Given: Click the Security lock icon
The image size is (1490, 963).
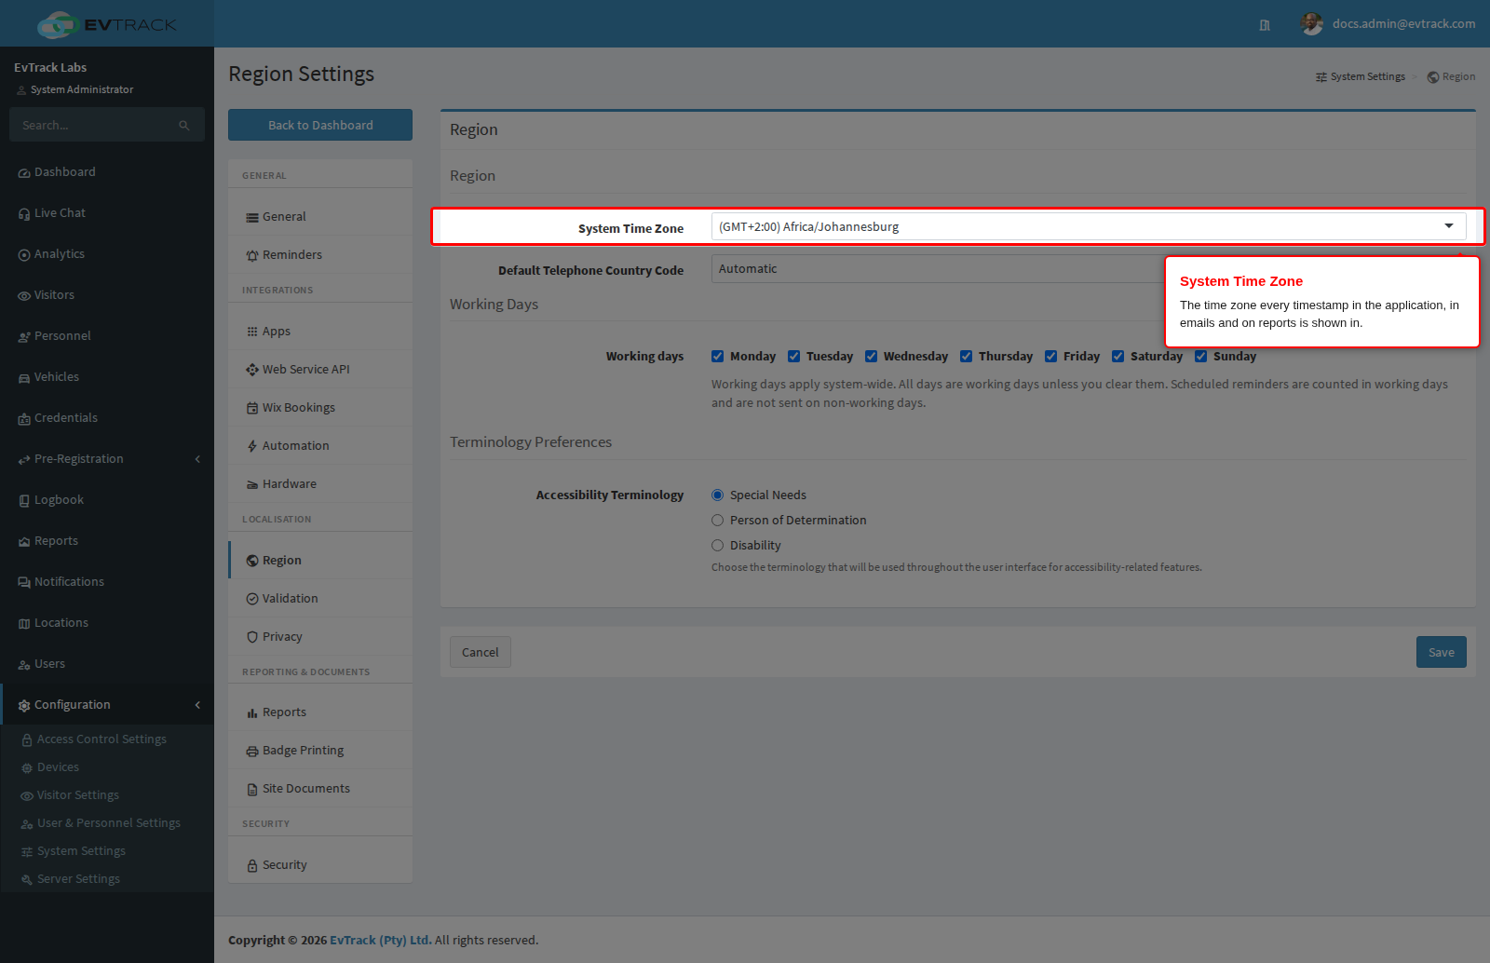Looking at the screenshot, I should pyautogui.click(x=252, y=866).
